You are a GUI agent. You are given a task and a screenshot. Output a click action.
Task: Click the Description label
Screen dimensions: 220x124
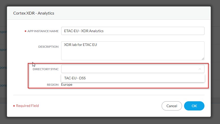click(48, 47)
